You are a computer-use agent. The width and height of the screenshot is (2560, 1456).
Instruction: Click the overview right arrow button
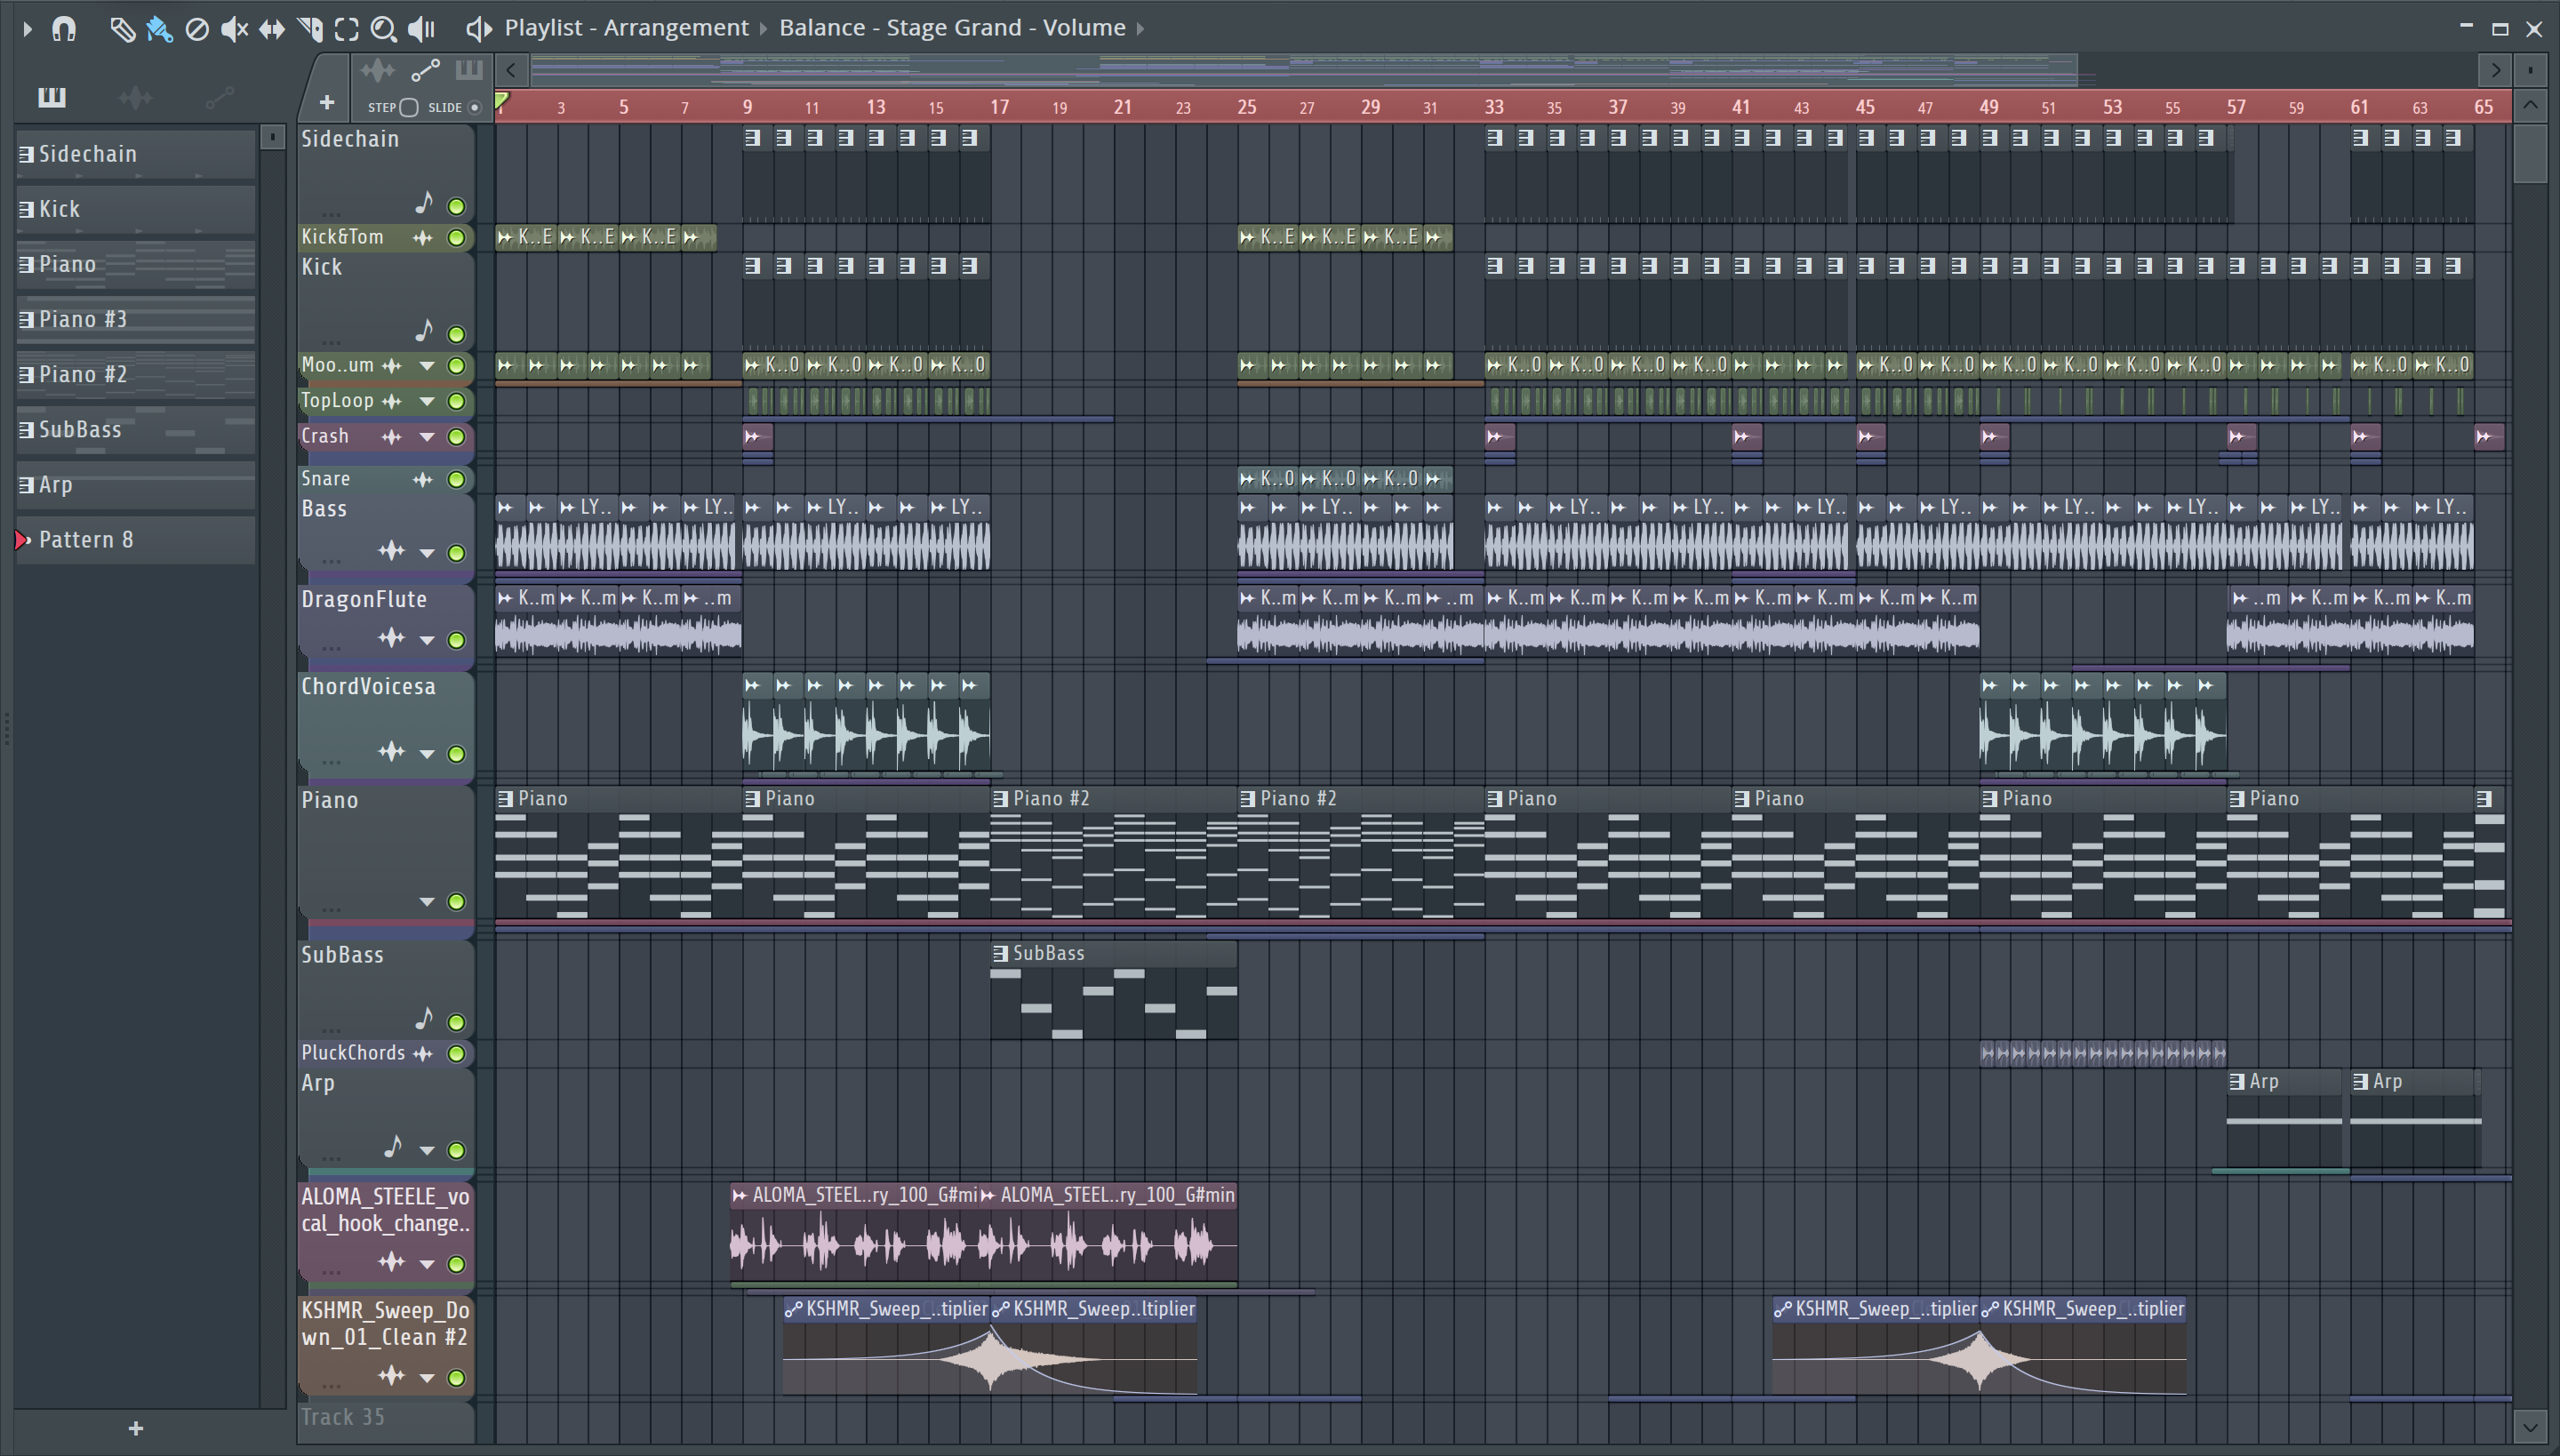pos(2496,70)
